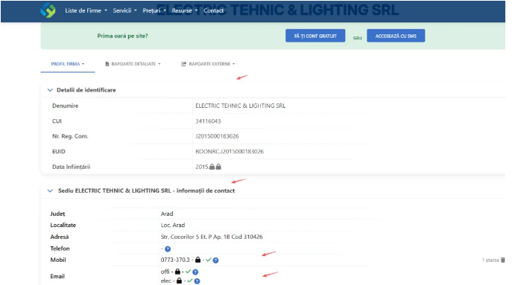
Task: Go to the Contact page
Action: 213,10
